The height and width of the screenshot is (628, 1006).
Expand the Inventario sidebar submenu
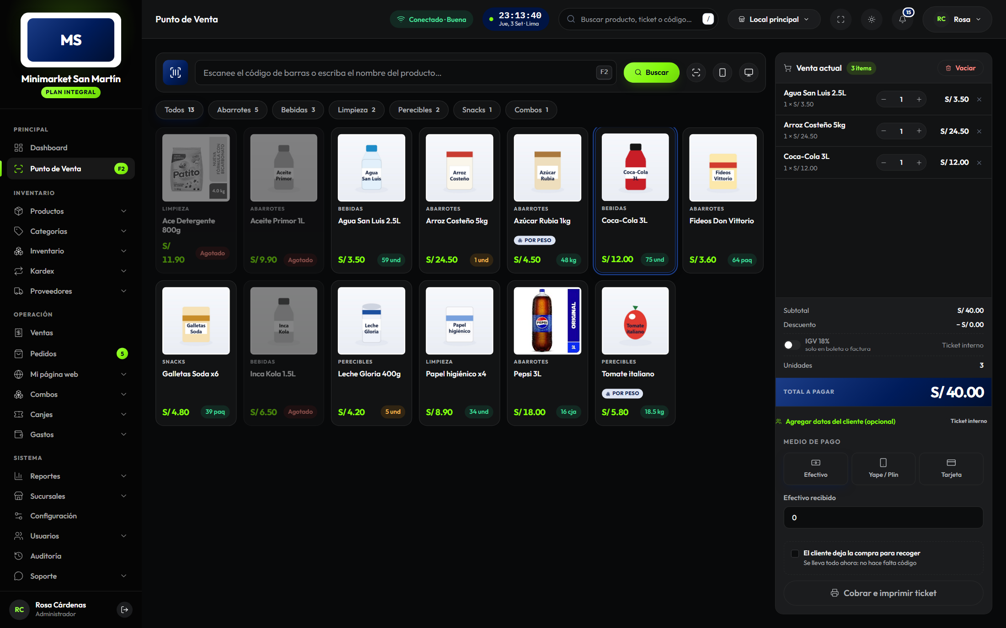pos(71,251)
